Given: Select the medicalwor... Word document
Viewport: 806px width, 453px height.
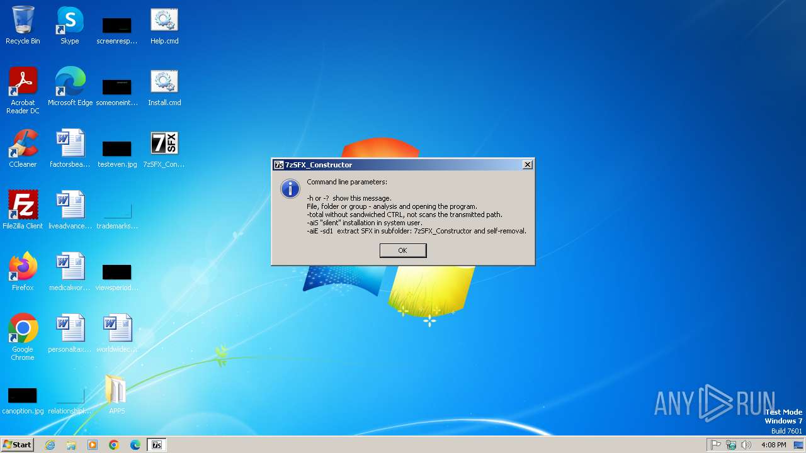Looking at the screenshot, I should 70,272.
